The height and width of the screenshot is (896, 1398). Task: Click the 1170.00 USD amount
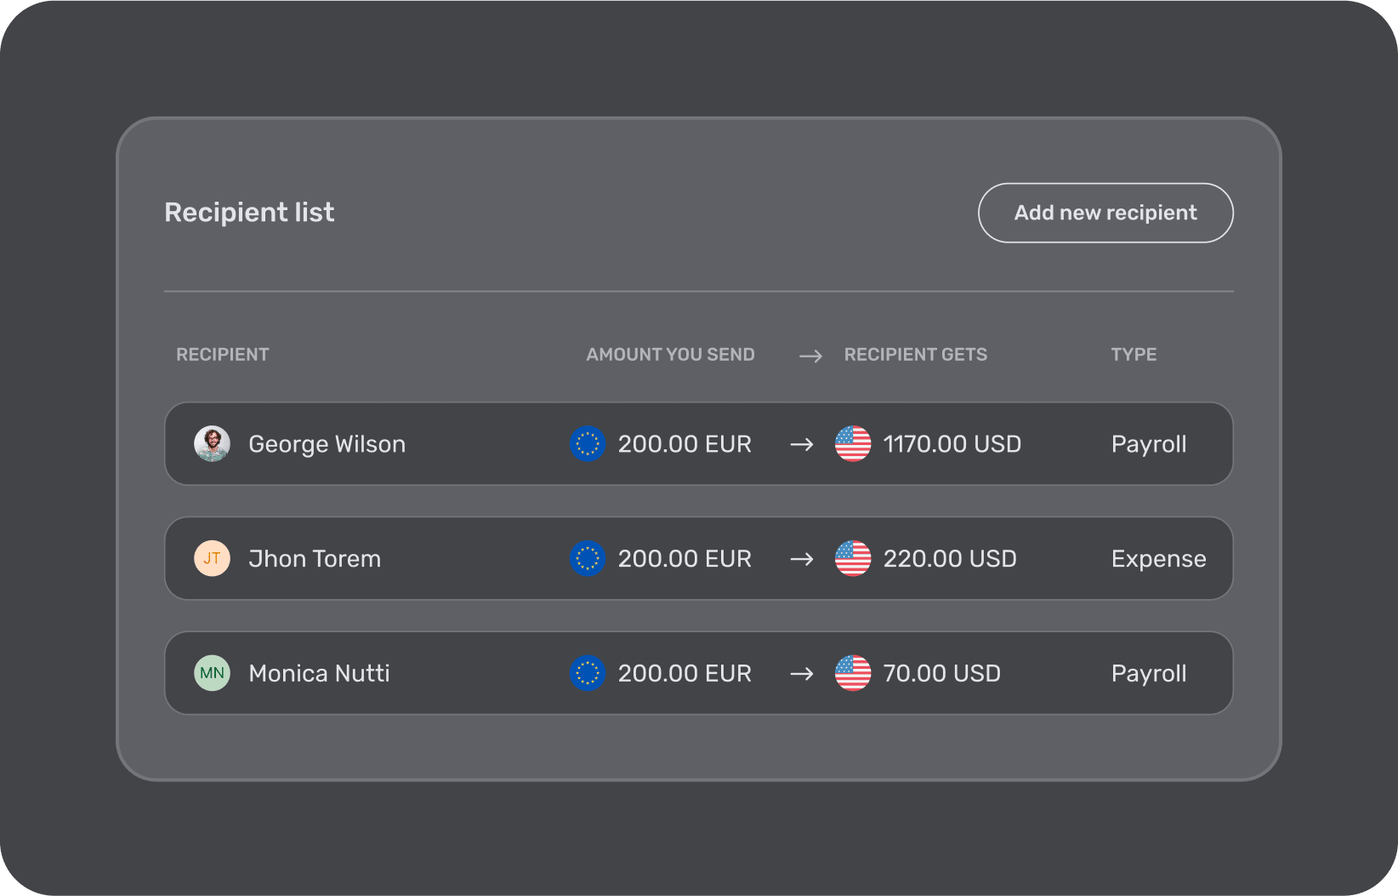(952, 444)
